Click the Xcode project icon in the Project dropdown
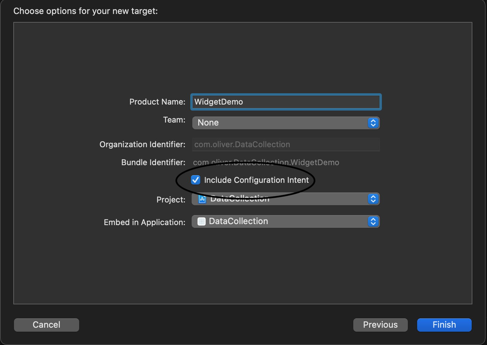Image resolution: width=487 pixels, height=345 pixels. tap(202, 199)
